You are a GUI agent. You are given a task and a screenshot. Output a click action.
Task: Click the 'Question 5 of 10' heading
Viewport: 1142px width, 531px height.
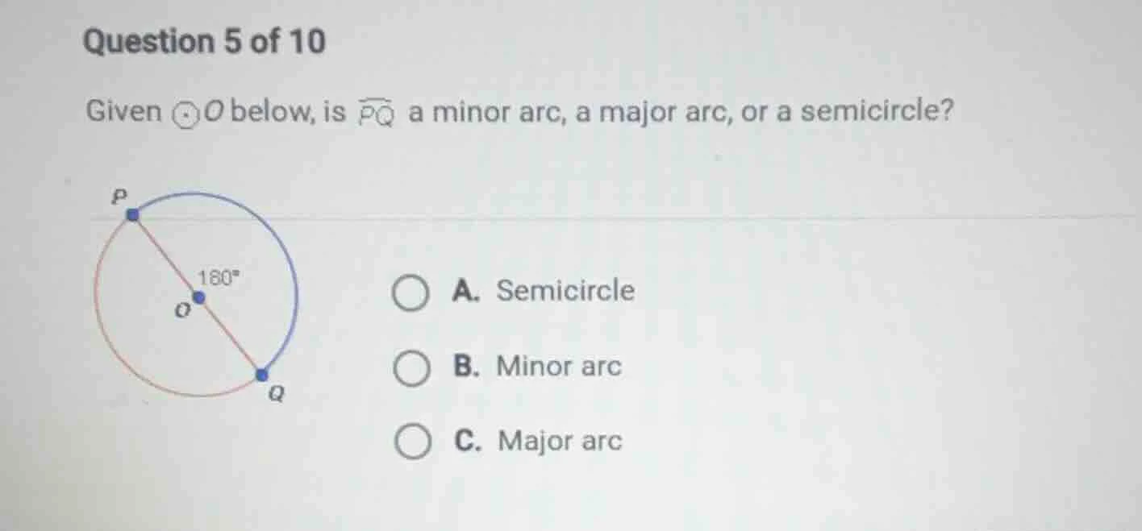coord(203,42)
